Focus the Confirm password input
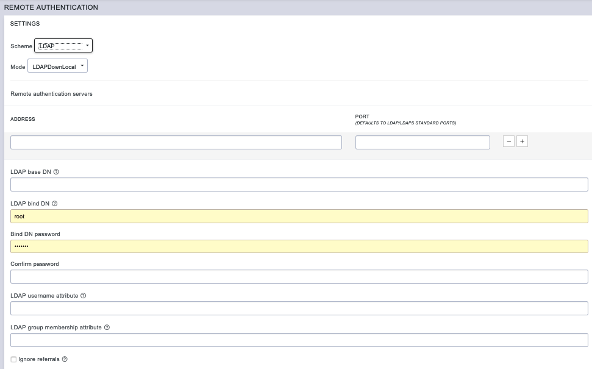Screen dimensions: 592x369 pos(299,276)
